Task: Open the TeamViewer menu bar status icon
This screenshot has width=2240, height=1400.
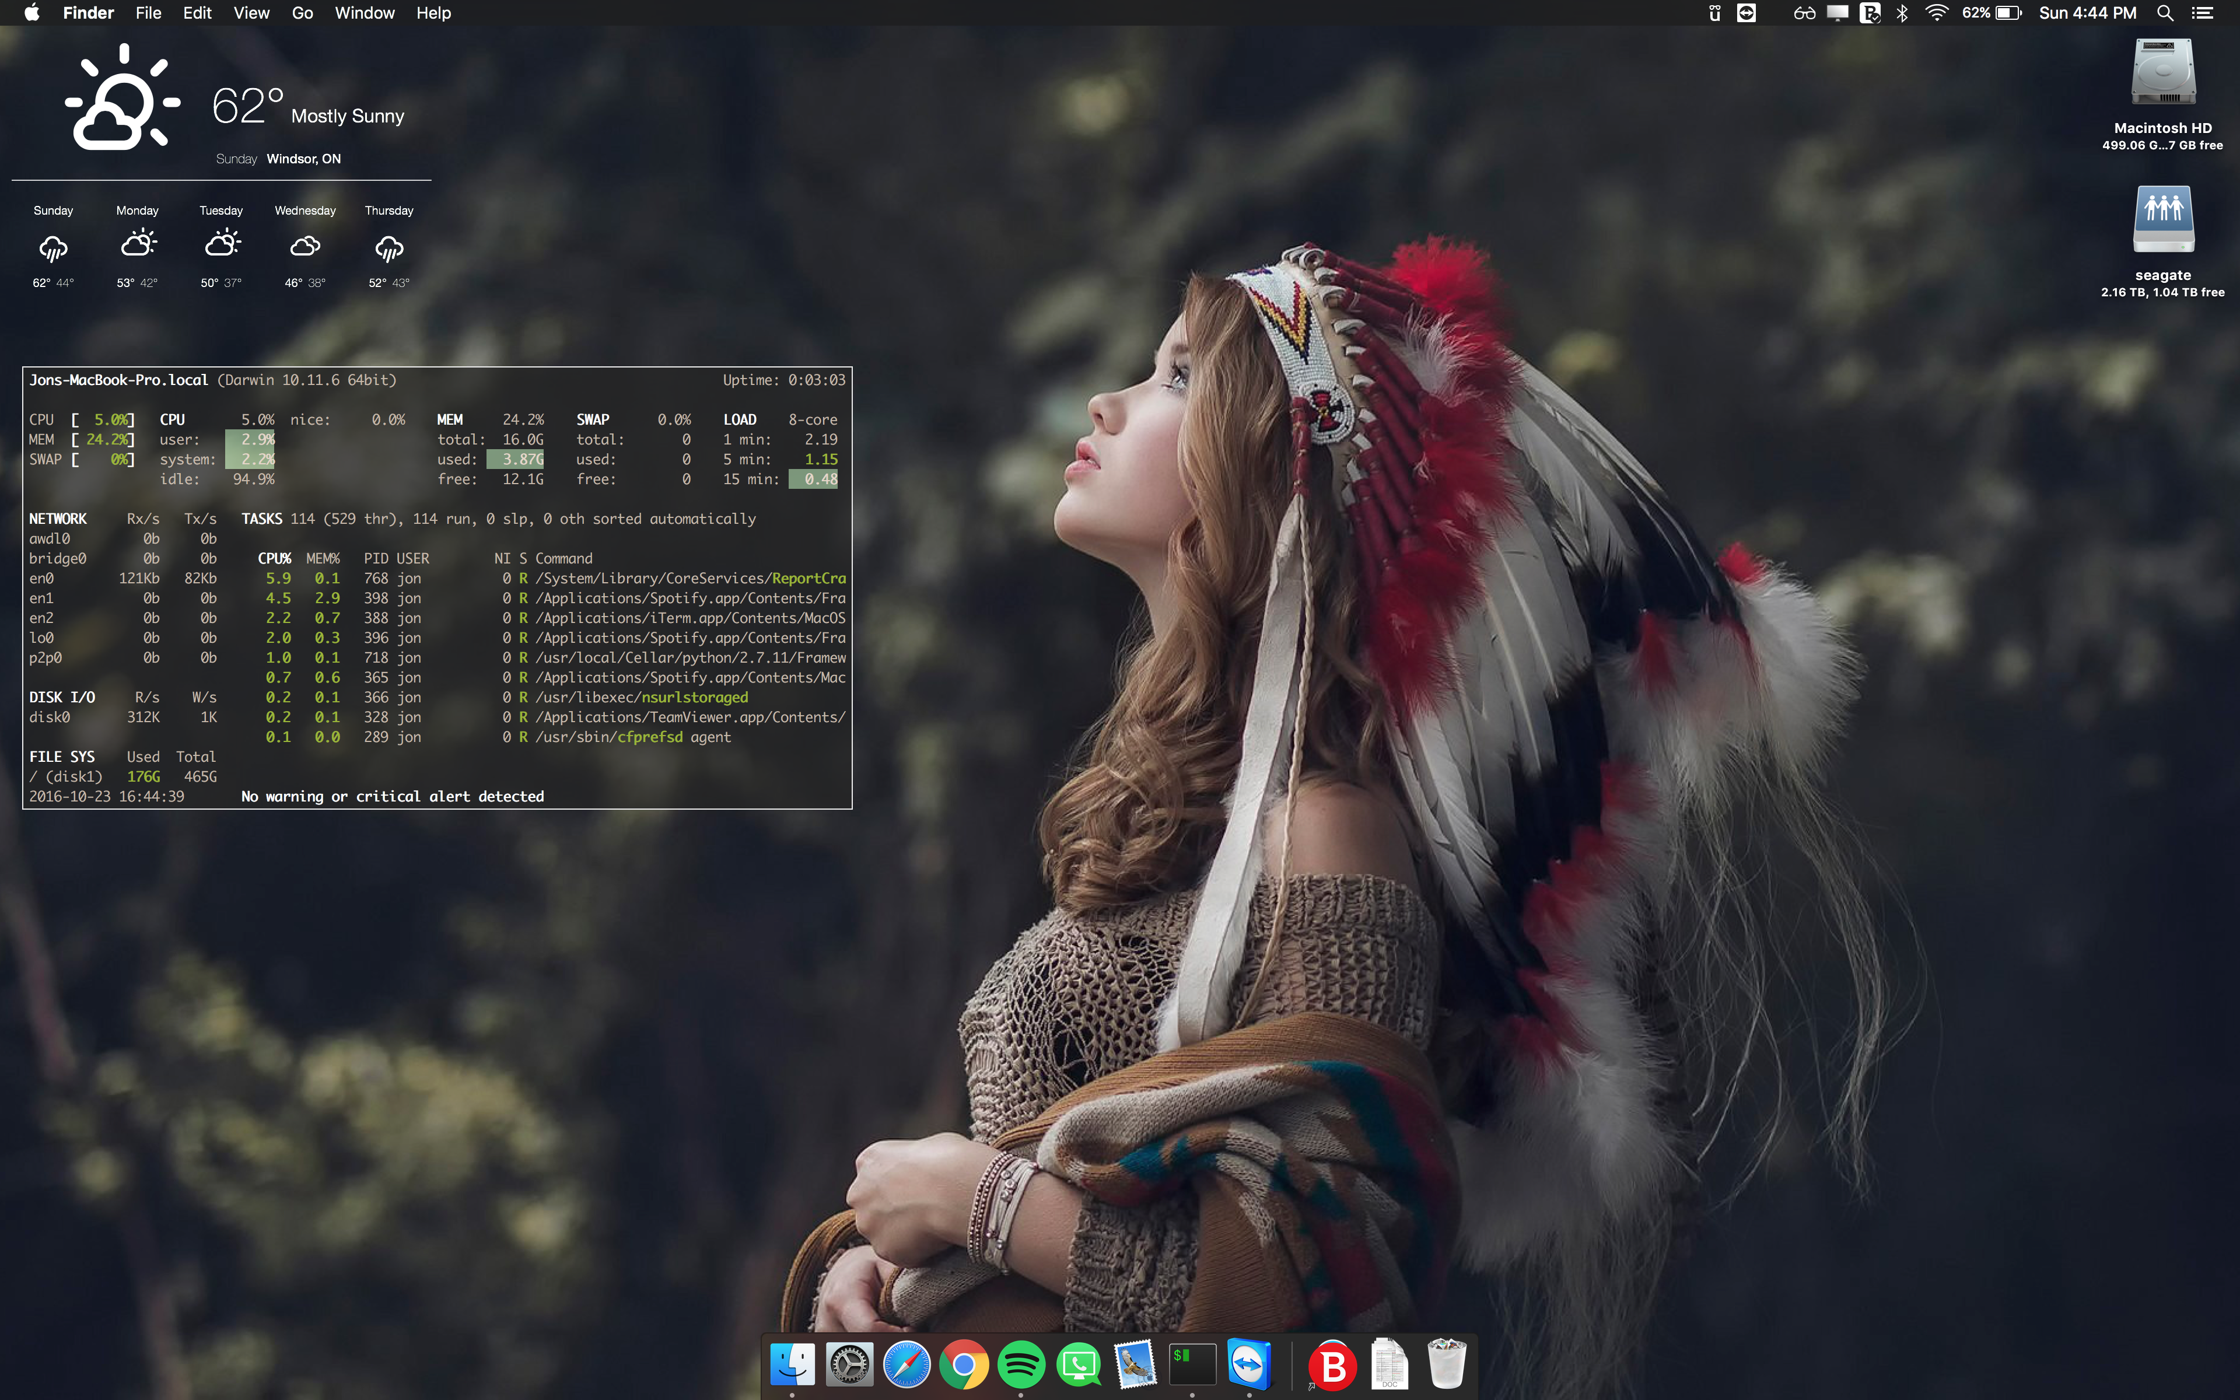Action: [1746, 13]
